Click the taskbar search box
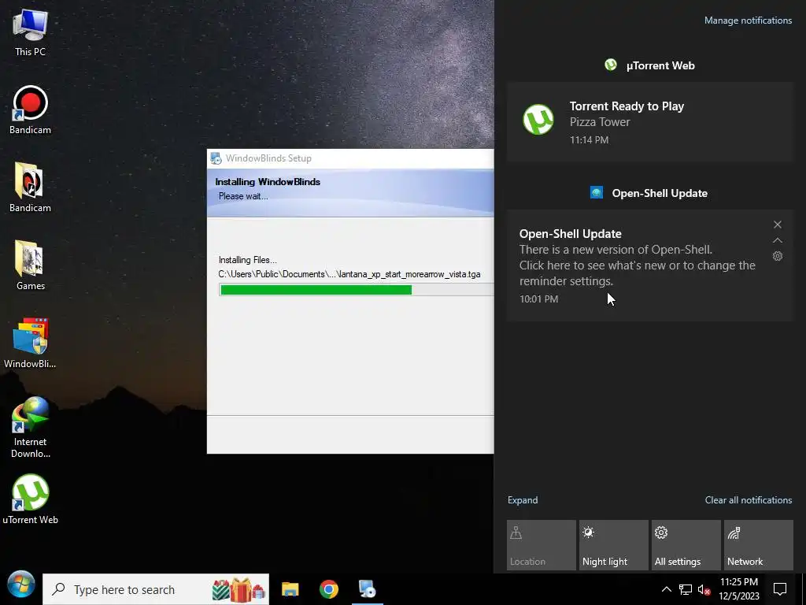The width and height of the screenshot is (806, 605). (x=156, y=589)
